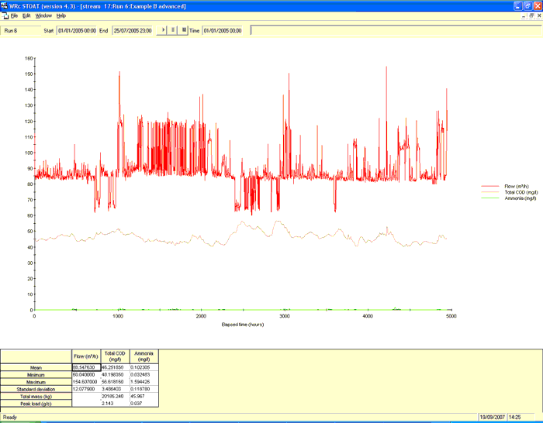Image resolution: width=543 pixels, height=423 pixels.
Task: Select COD total mass cell 20186.240
Action: pyautogui.click(x=115, y=397)
